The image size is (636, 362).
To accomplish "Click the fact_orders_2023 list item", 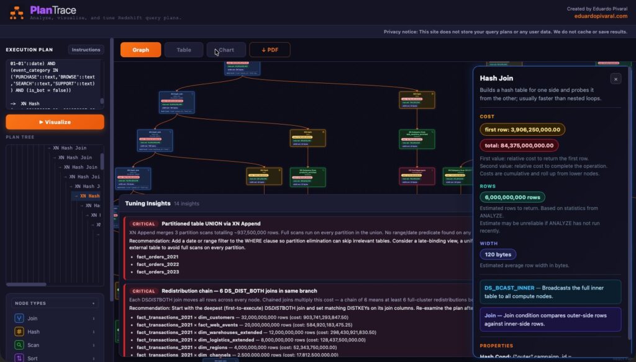I will coord(157,271).
